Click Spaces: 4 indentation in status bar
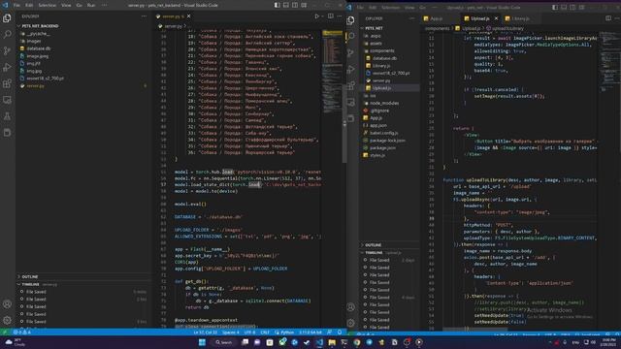 pyautogui.click(x=231, y=333)
